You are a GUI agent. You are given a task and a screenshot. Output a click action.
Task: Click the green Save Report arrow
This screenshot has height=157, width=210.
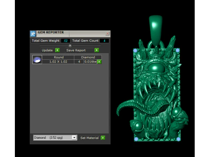97,50
